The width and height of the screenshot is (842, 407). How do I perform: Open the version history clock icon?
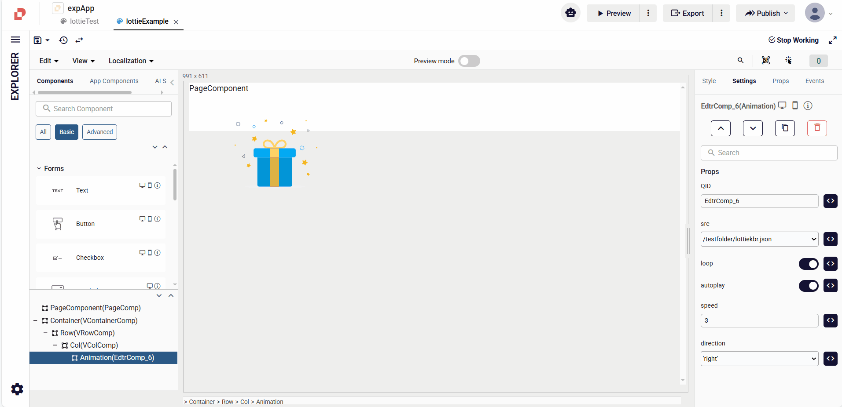(63, 40)
